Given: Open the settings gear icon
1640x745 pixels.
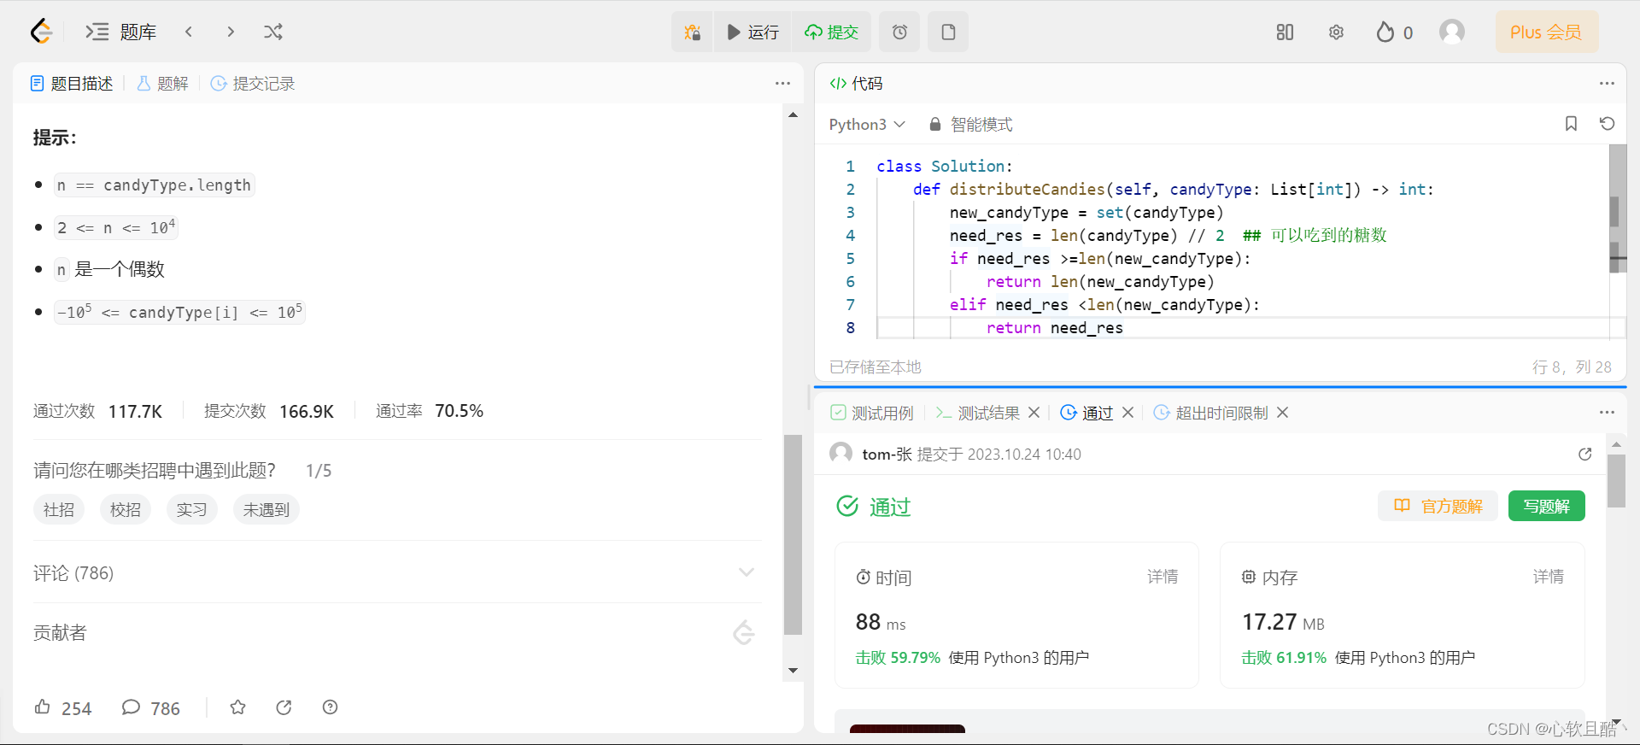Looking at the screenshot, I should pyautogui.click(x=1336, y=32).
